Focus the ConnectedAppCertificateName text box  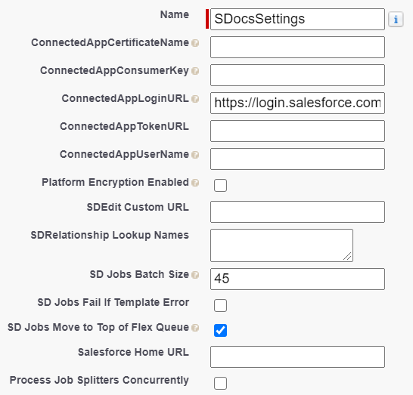point(297,48)
